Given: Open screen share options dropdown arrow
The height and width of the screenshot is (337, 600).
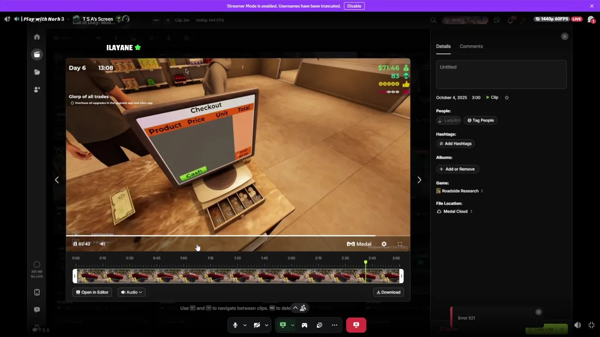Looking at the screenshot, I should (292, 325).
